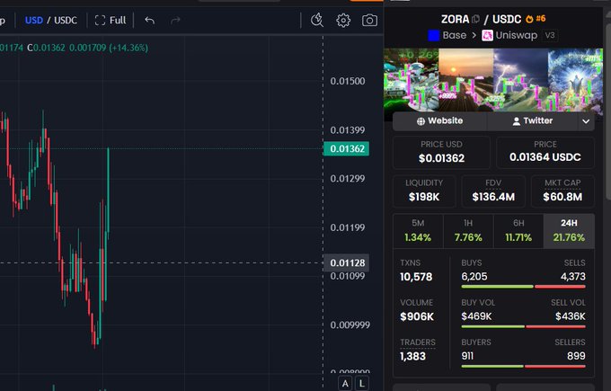Select the 24H timeframe tab
Viewport: 611px width, 391px height.
click(x=569, y=231)
